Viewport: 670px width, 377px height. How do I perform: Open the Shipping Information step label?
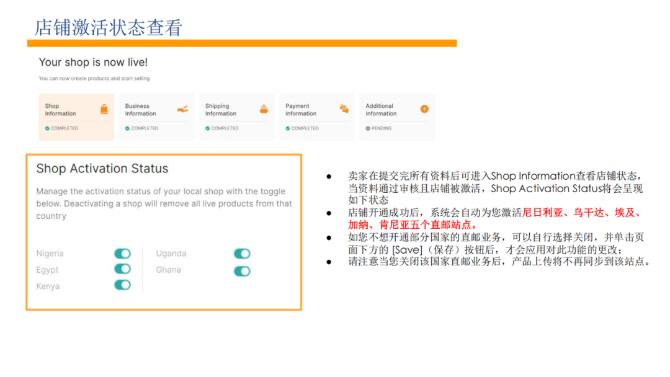coord(221,110)
